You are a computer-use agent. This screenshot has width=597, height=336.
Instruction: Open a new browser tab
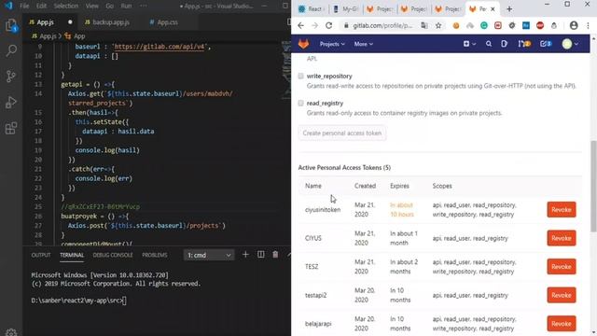(x=509, y=8)
